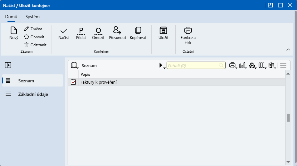Collapse the side navigation panel
The image size is (297, 166).
(8, 65)
